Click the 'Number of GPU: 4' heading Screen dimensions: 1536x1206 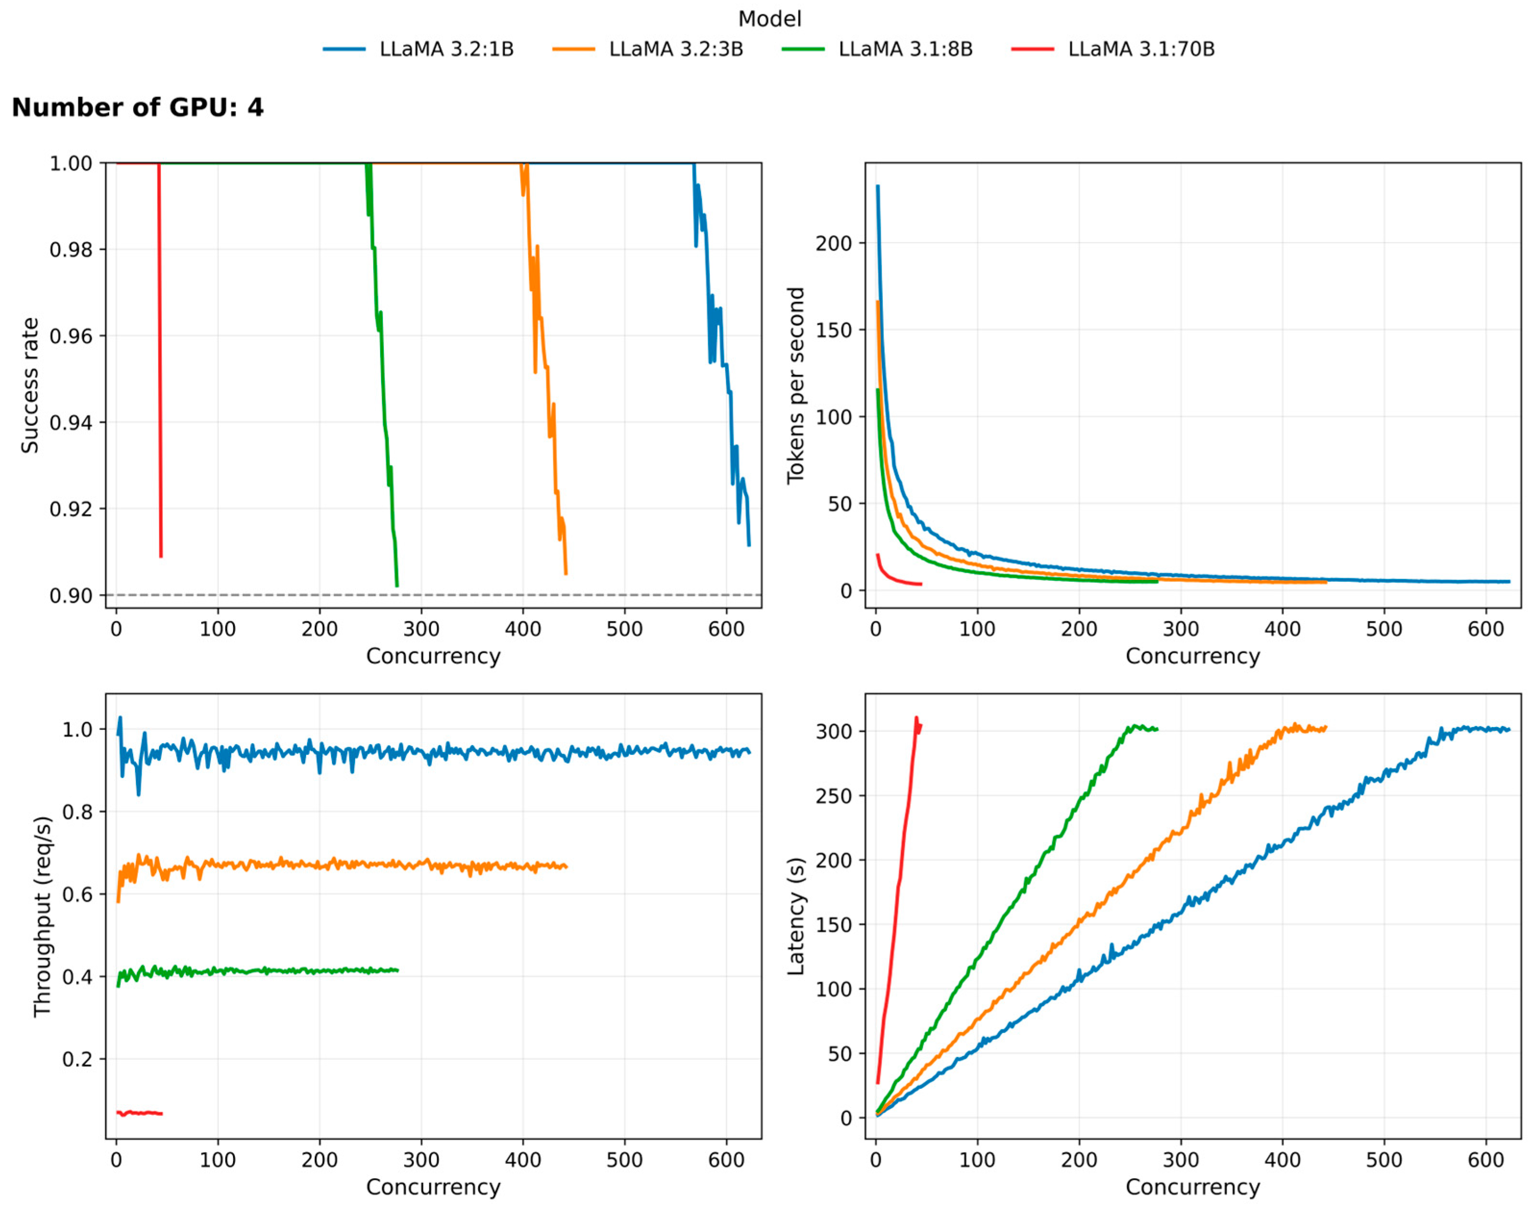137,108
